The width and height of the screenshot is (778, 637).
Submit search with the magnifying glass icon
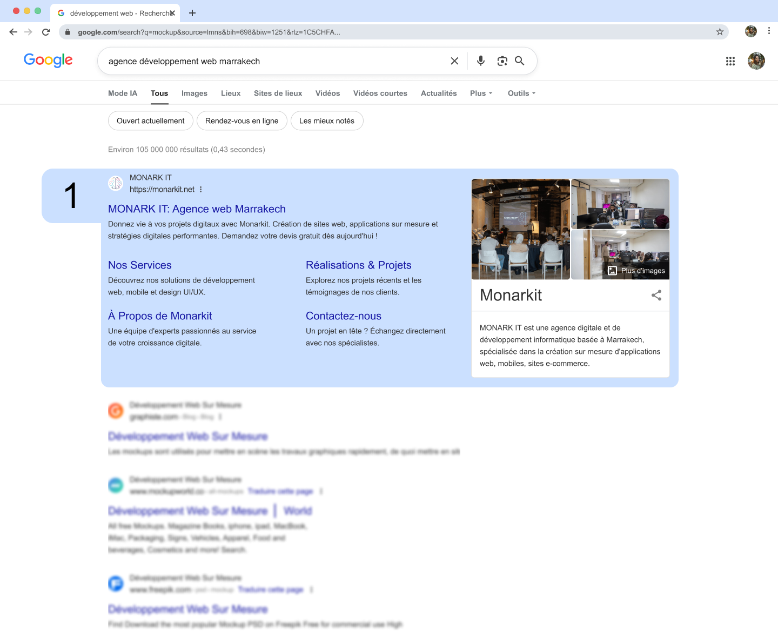[x=520, y=61]
